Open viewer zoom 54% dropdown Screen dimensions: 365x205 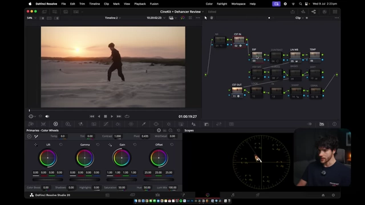tap(32, 18)
